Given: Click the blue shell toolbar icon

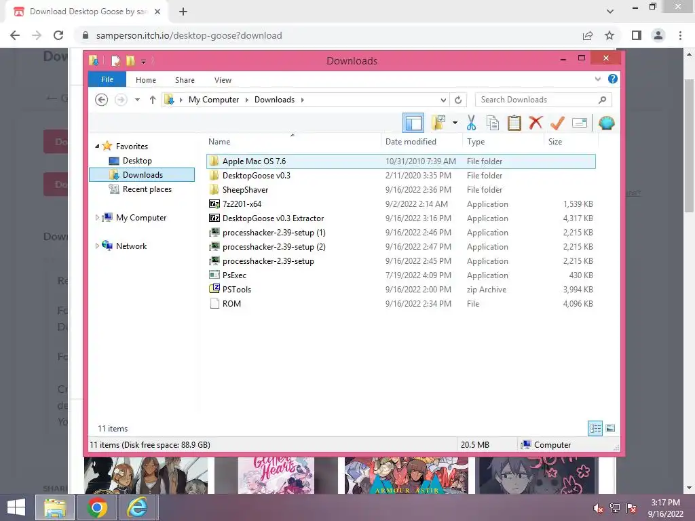Looking at the screenshot, I should click(606, 123).
